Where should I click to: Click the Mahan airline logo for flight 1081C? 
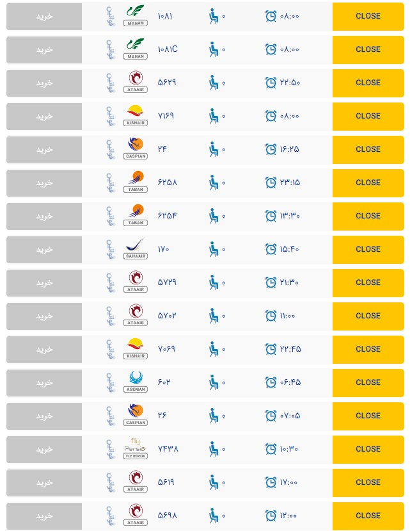click(x=136, y=49)
